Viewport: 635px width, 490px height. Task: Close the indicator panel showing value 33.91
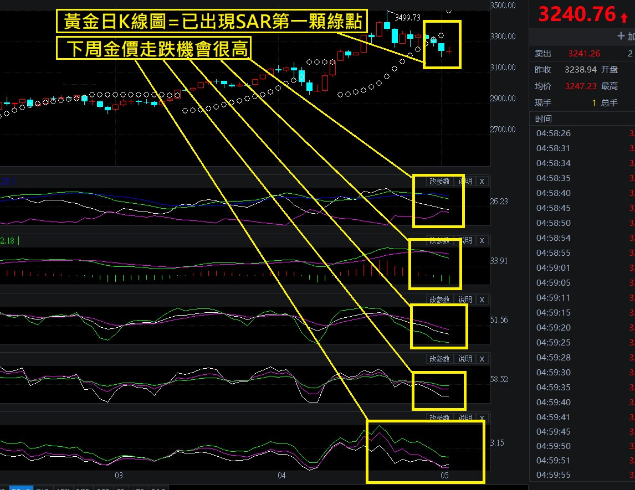pos(482,240)
